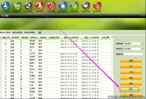
Task: Click the 退出系统 power exit icon
Action: tap(97, 6)
